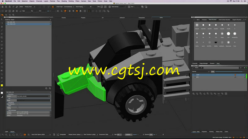This screenshot has width=248, height=139.
Task: Click the lasso selection icon in the top toolbar
Action: 44,7
